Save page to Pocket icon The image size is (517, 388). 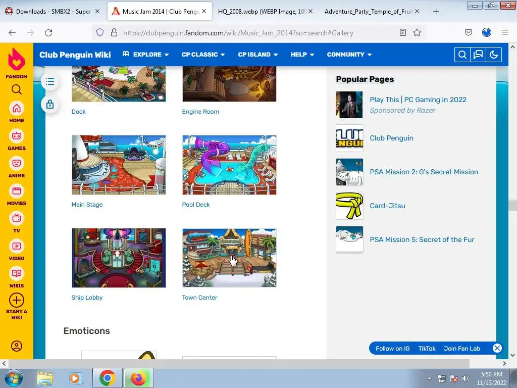coord(468,32)
